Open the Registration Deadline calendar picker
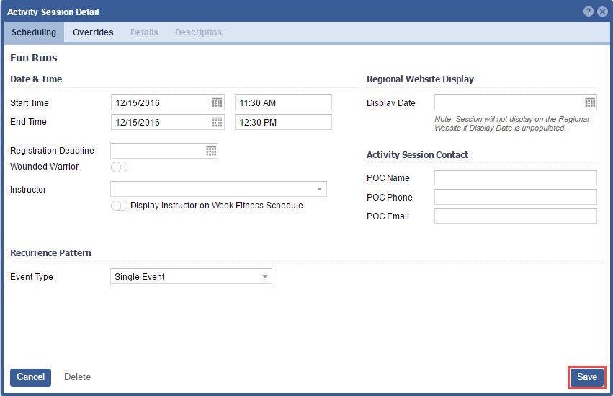 [x=211, y=151]
